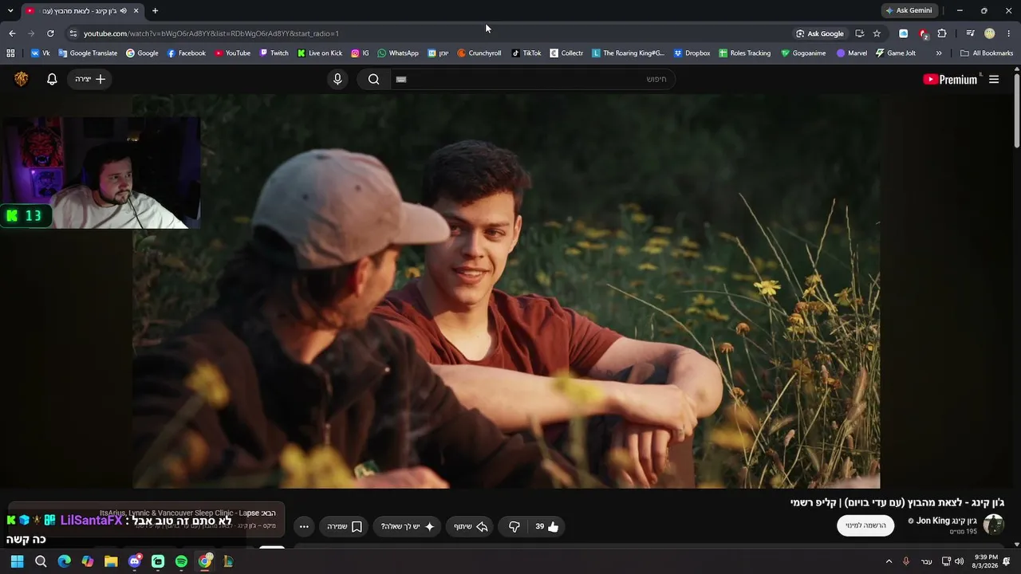Open the Facebook bookmark

click(x=186, y=53)
